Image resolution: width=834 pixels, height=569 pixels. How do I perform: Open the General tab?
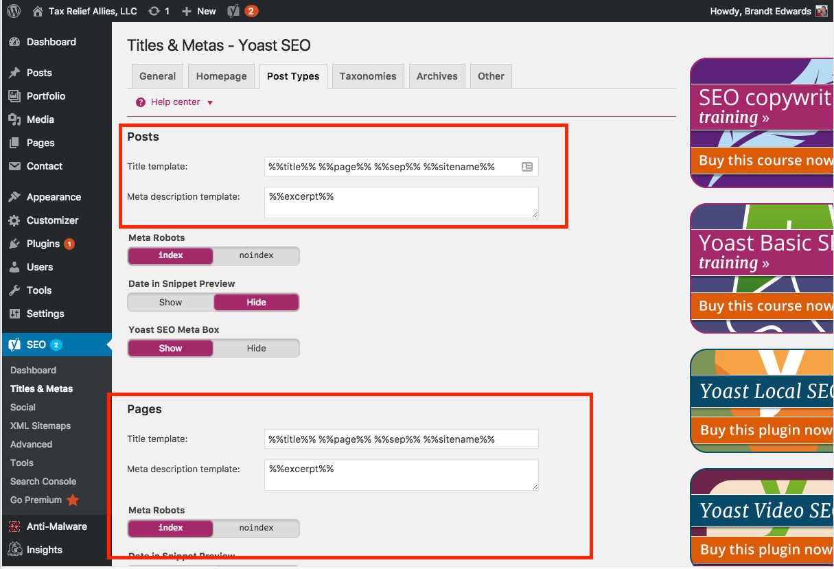pyautogui.click(x=158, y=76)
